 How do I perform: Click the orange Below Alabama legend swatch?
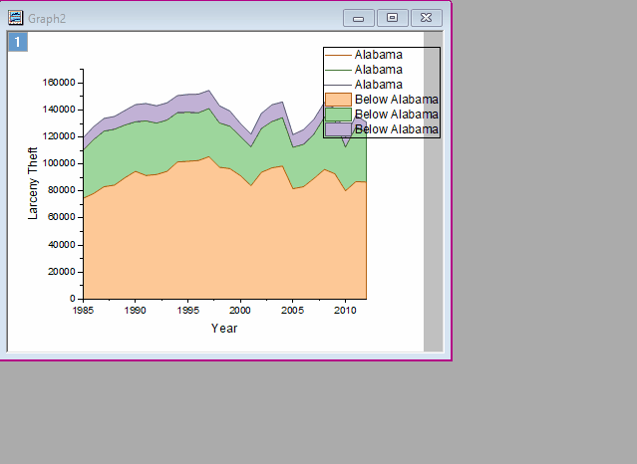(338, 100)
